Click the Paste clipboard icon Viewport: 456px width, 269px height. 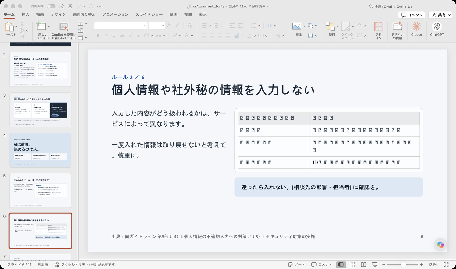tap(9, 27)
